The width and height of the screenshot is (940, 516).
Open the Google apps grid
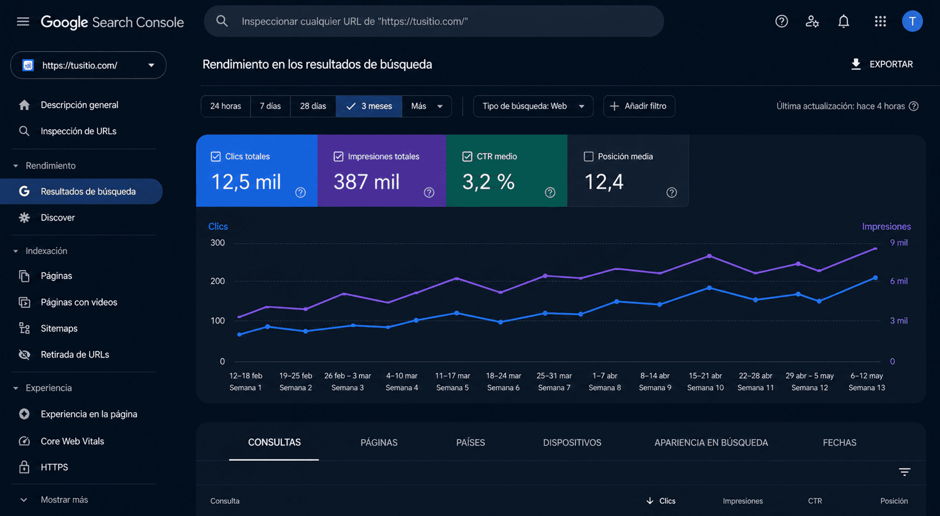point(880,21)
